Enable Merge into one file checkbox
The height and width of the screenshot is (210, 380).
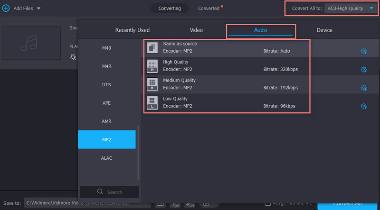click(268, 203)
